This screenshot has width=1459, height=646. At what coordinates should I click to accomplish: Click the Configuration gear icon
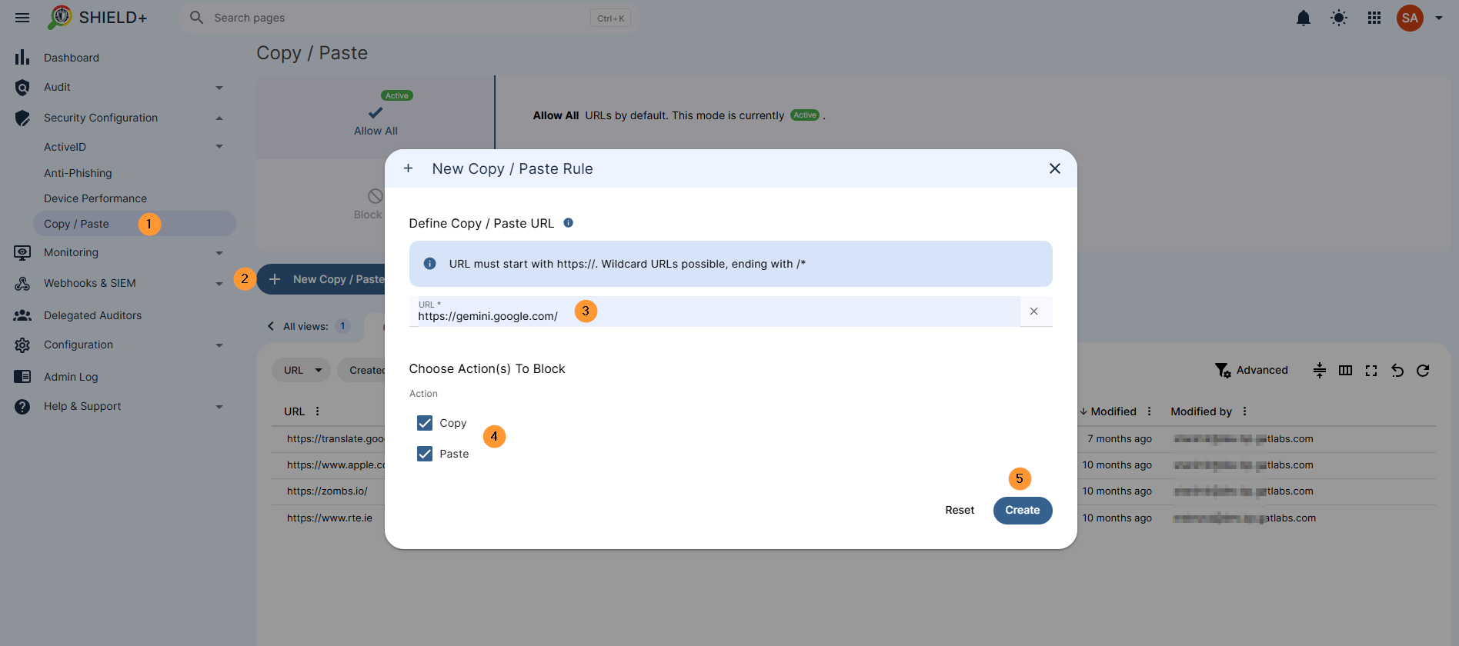coord(22,345)
